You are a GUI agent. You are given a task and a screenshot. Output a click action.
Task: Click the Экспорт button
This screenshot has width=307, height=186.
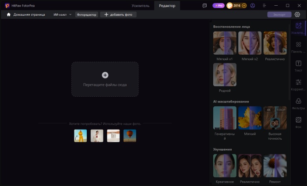279,15
